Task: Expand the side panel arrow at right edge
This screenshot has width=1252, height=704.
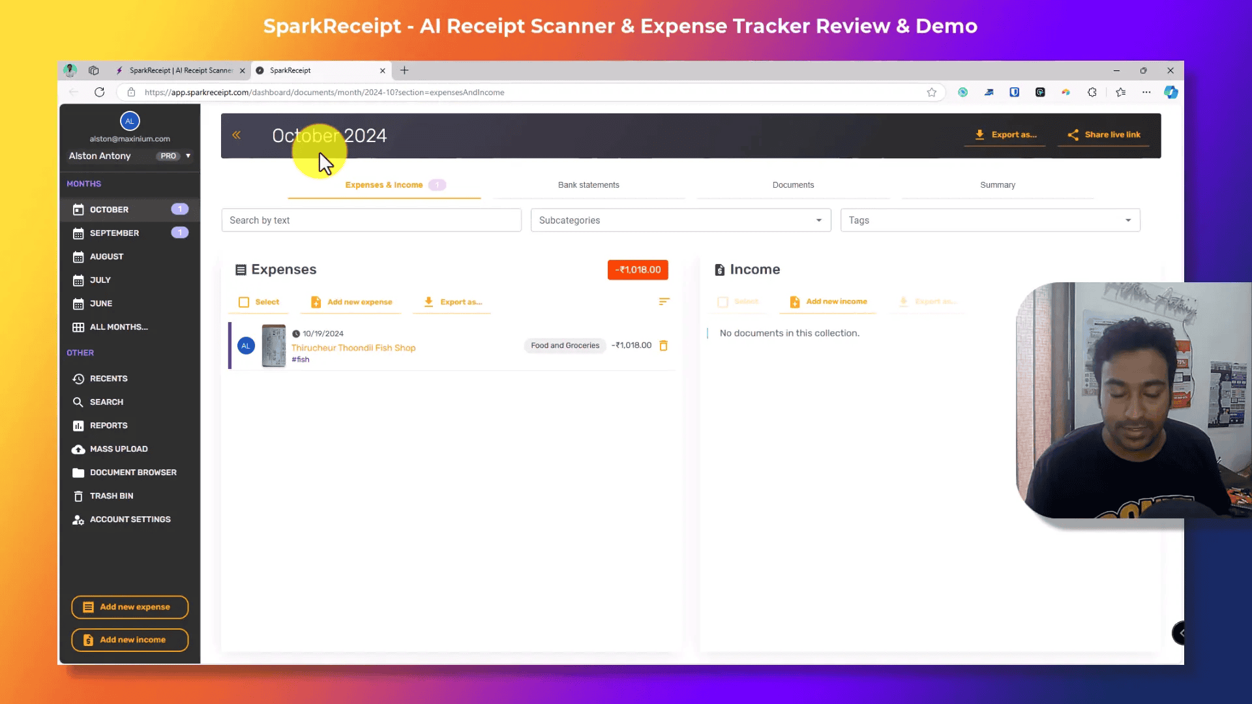Action: (1180, 633)
